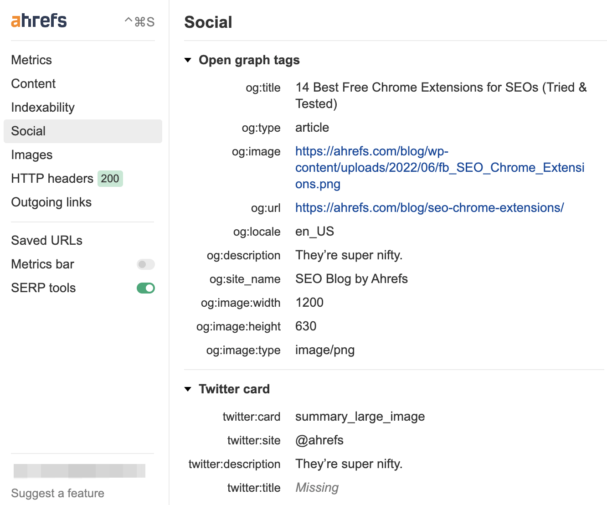Select the Content section
The width and height of the screenshot is (607, 505).
point(33,83)
